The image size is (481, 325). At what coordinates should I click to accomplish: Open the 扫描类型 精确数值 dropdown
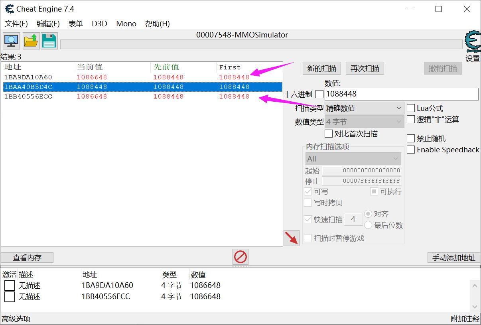[365, 108]
